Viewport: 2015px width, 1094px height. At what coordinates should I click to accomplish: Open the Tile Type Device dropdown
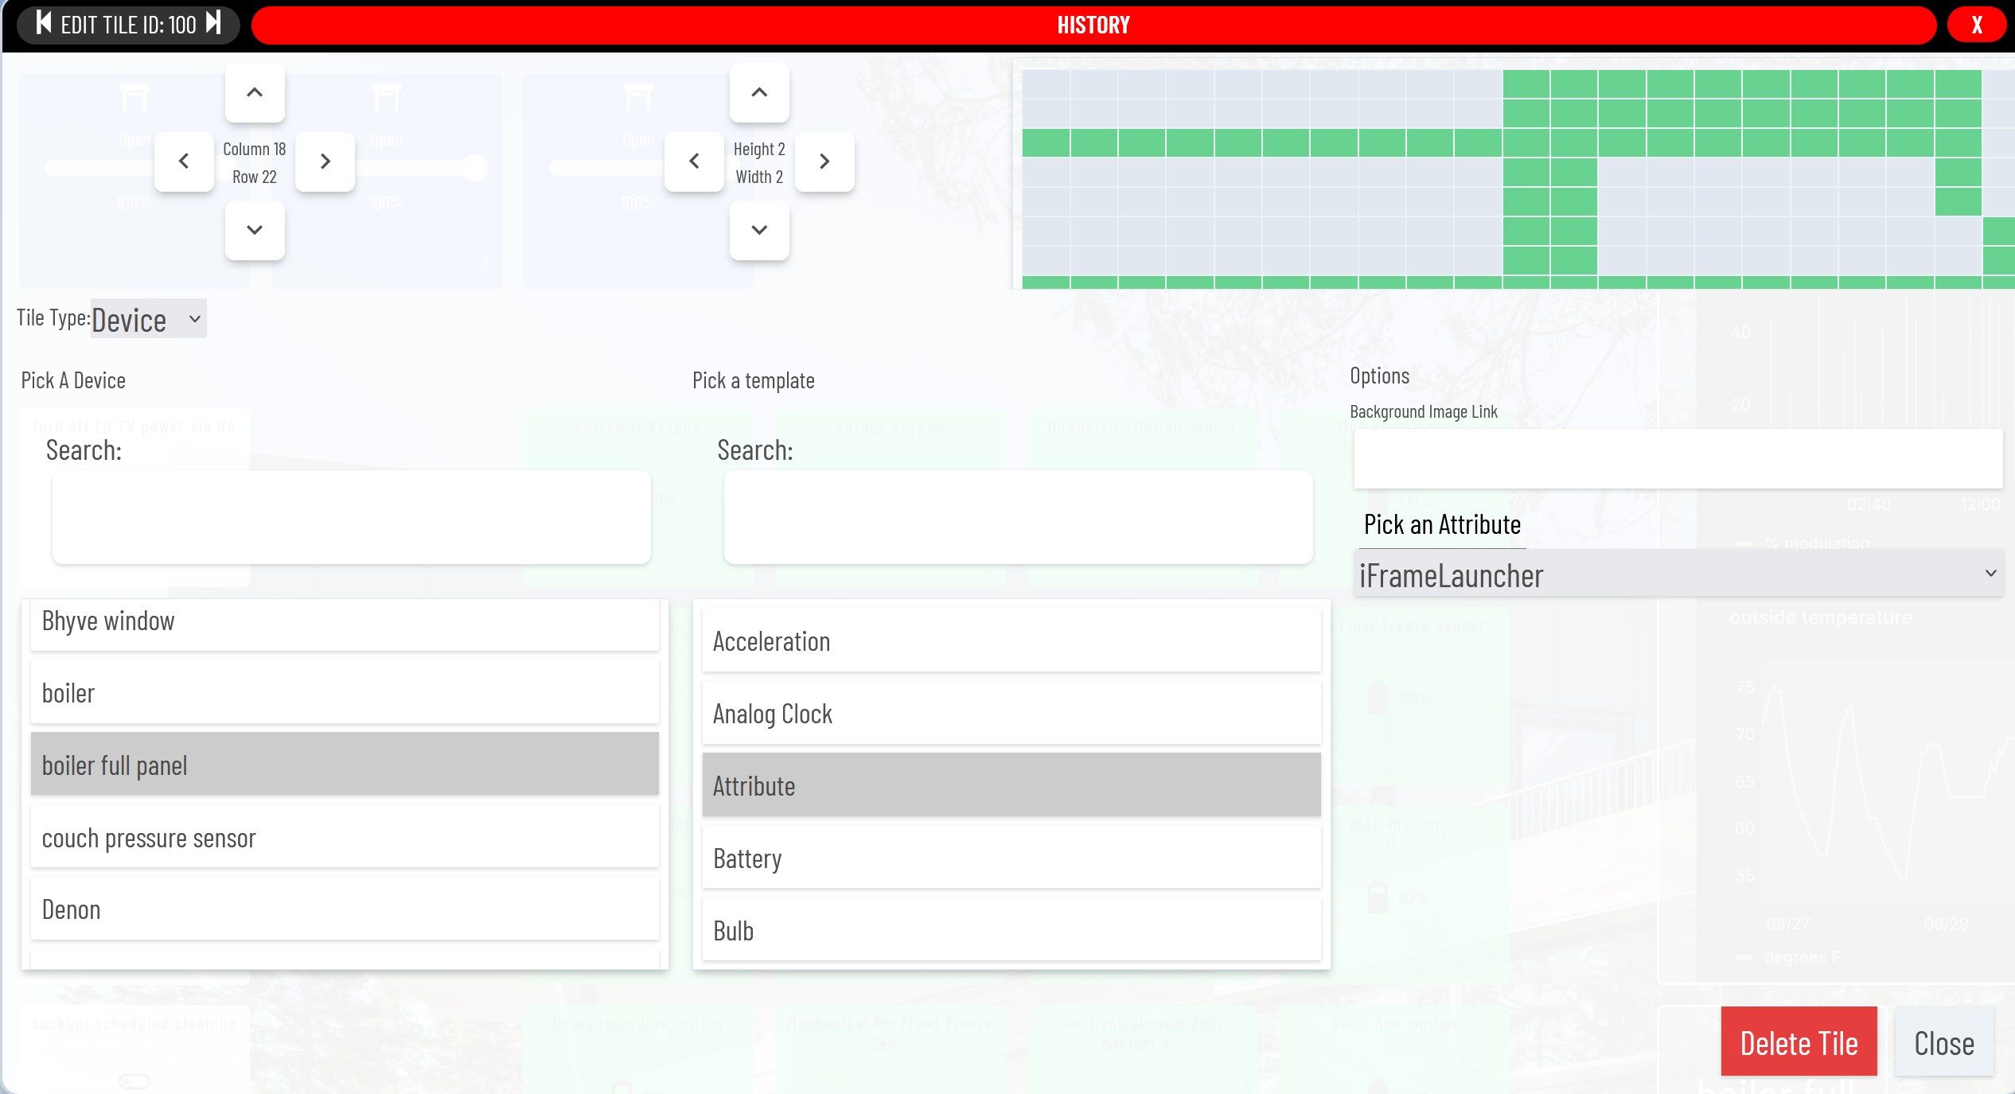(x=148, y=319)
